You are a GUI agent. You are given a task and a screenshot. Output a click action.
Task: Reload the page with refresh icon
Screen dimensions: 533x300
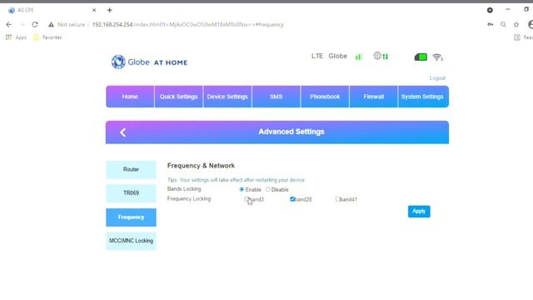pyautogui.click(x=35, y=24)
